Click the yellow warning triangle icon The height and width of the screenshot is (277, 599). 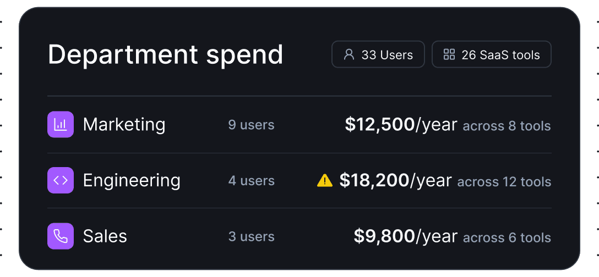325,180
